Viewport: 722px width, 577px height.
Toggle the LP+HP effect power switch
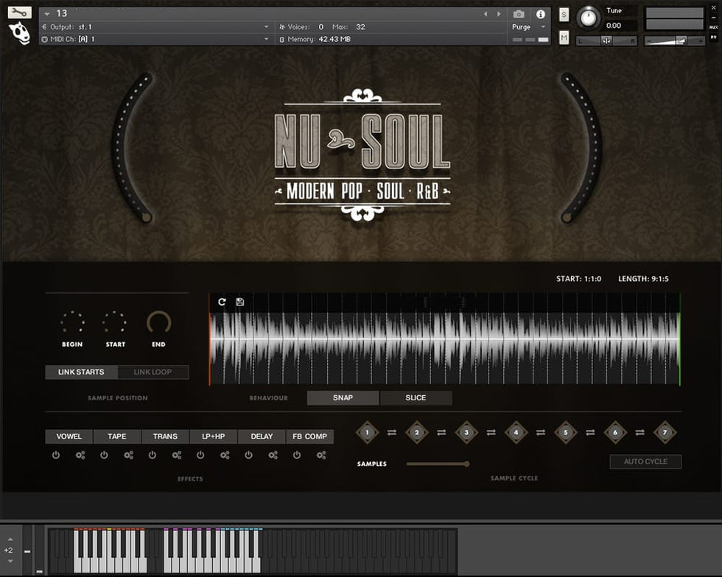tap(200, 456)
